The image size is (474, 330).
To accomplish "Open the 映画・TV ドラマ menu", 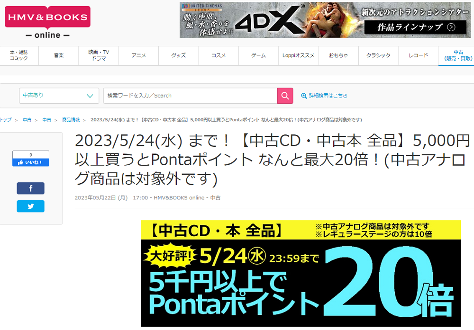I will (x=99, y=55).
